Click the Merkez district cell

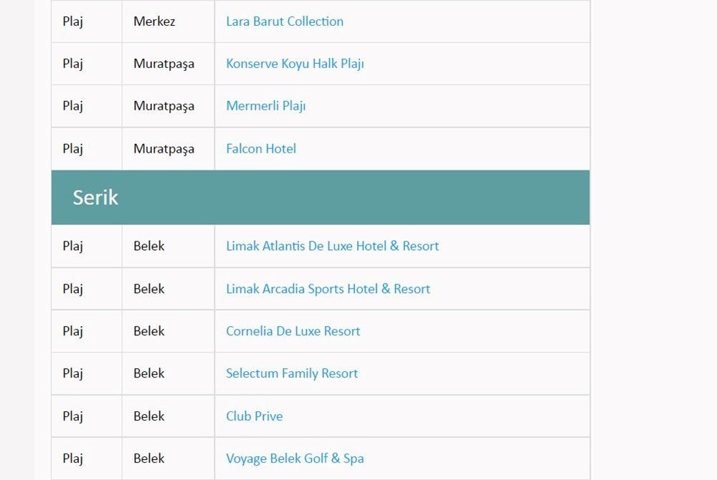tap(154, 21)
